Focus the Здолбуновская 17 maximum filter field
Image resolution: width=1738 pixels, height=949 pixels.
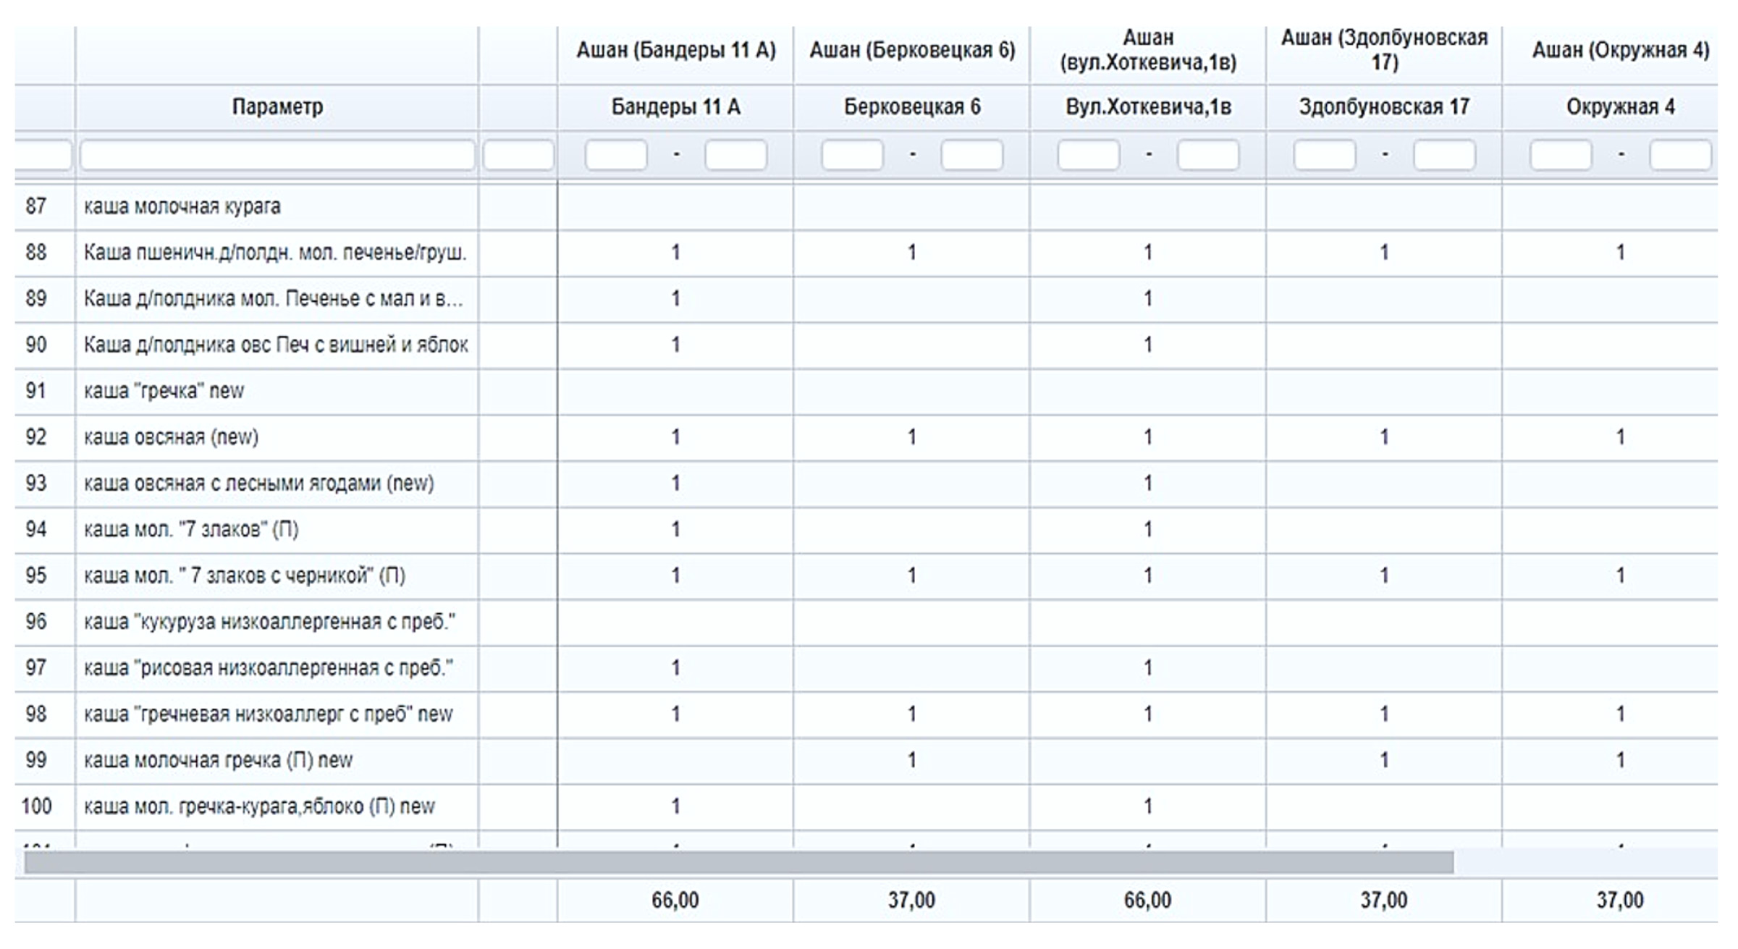click(x=1445, y=155)
